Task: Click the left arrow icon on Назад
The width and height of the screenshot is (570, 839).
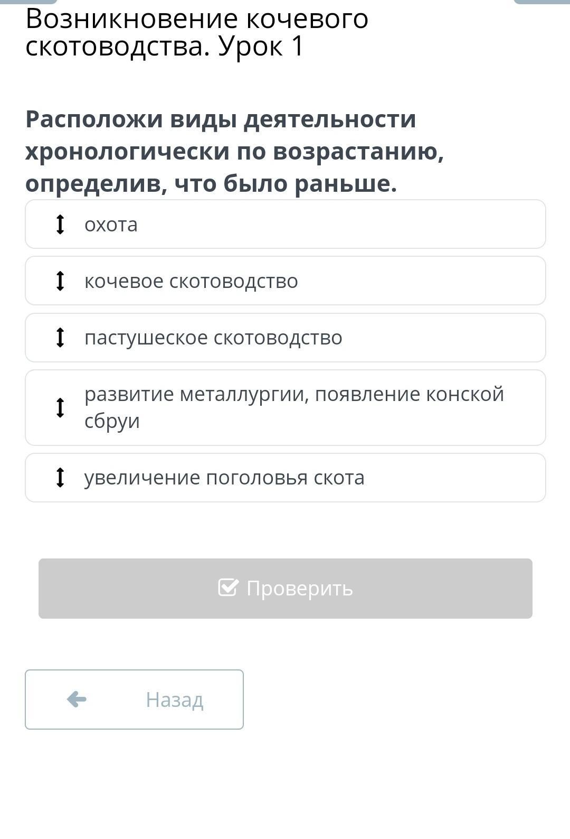Action: tap(77, 700)
